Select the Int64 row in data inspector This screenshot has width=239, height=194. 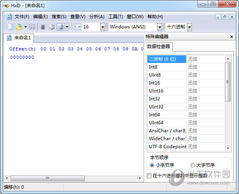tap(186, 115)
